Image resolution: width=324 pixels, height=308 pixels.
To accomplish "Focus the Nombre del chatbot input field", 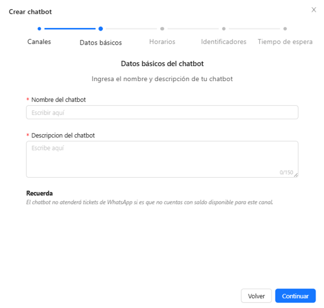I will pyautogui.click(x=162, y=112).
